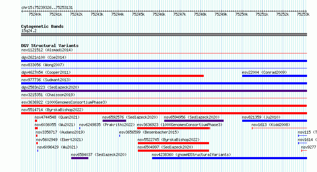Click the nsv821359 (Ju2010) blue bar
The width and height of the screenshot is (317, 172).
pyautogui.click(x=275, y=121)
